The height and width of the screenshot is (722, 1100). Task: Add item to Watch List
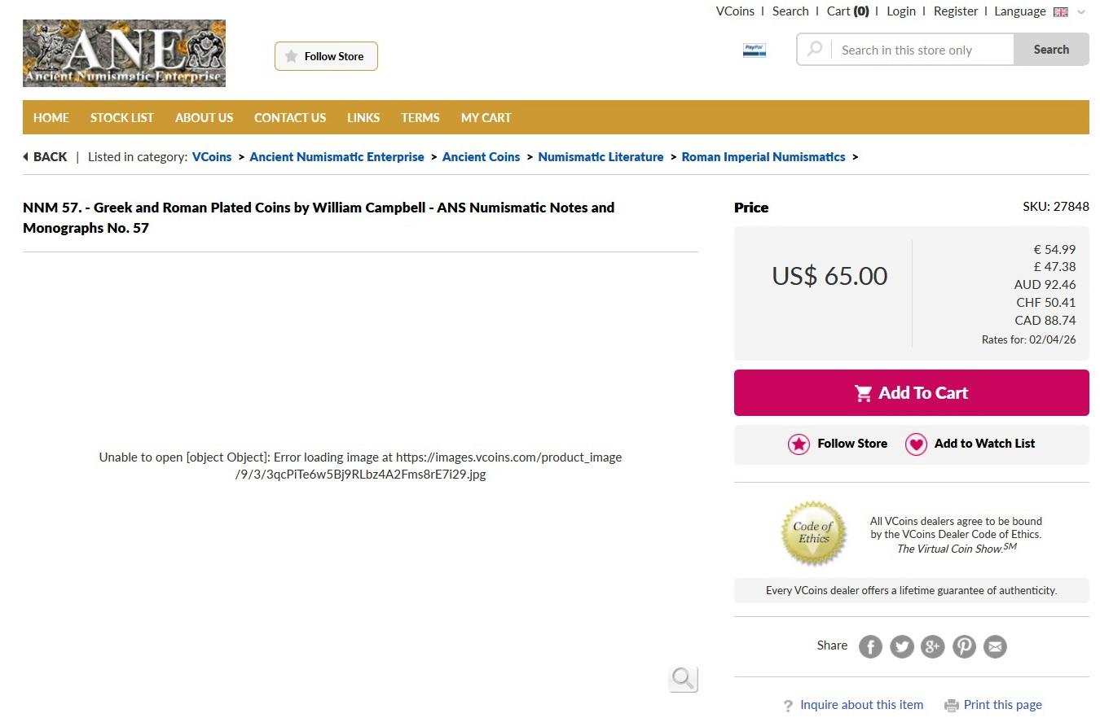(x=970, y=444)
